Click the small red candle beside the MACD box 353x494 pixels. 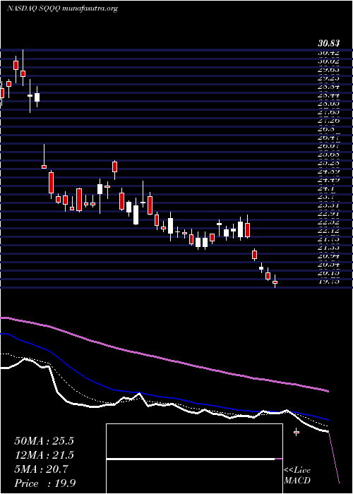click(297, 432)
